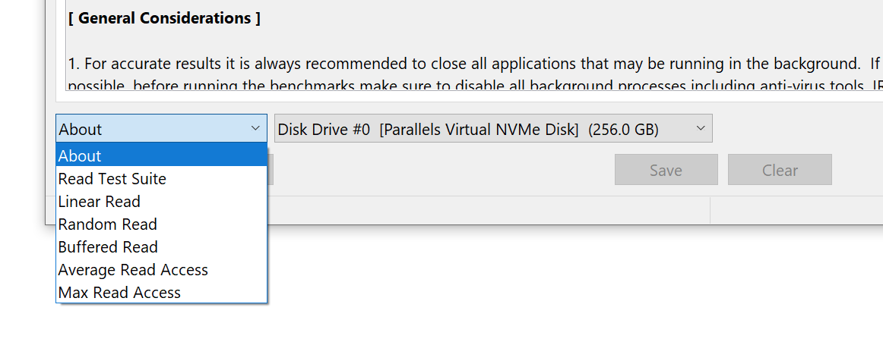Click the General Considerations heading text

(164, 18)
